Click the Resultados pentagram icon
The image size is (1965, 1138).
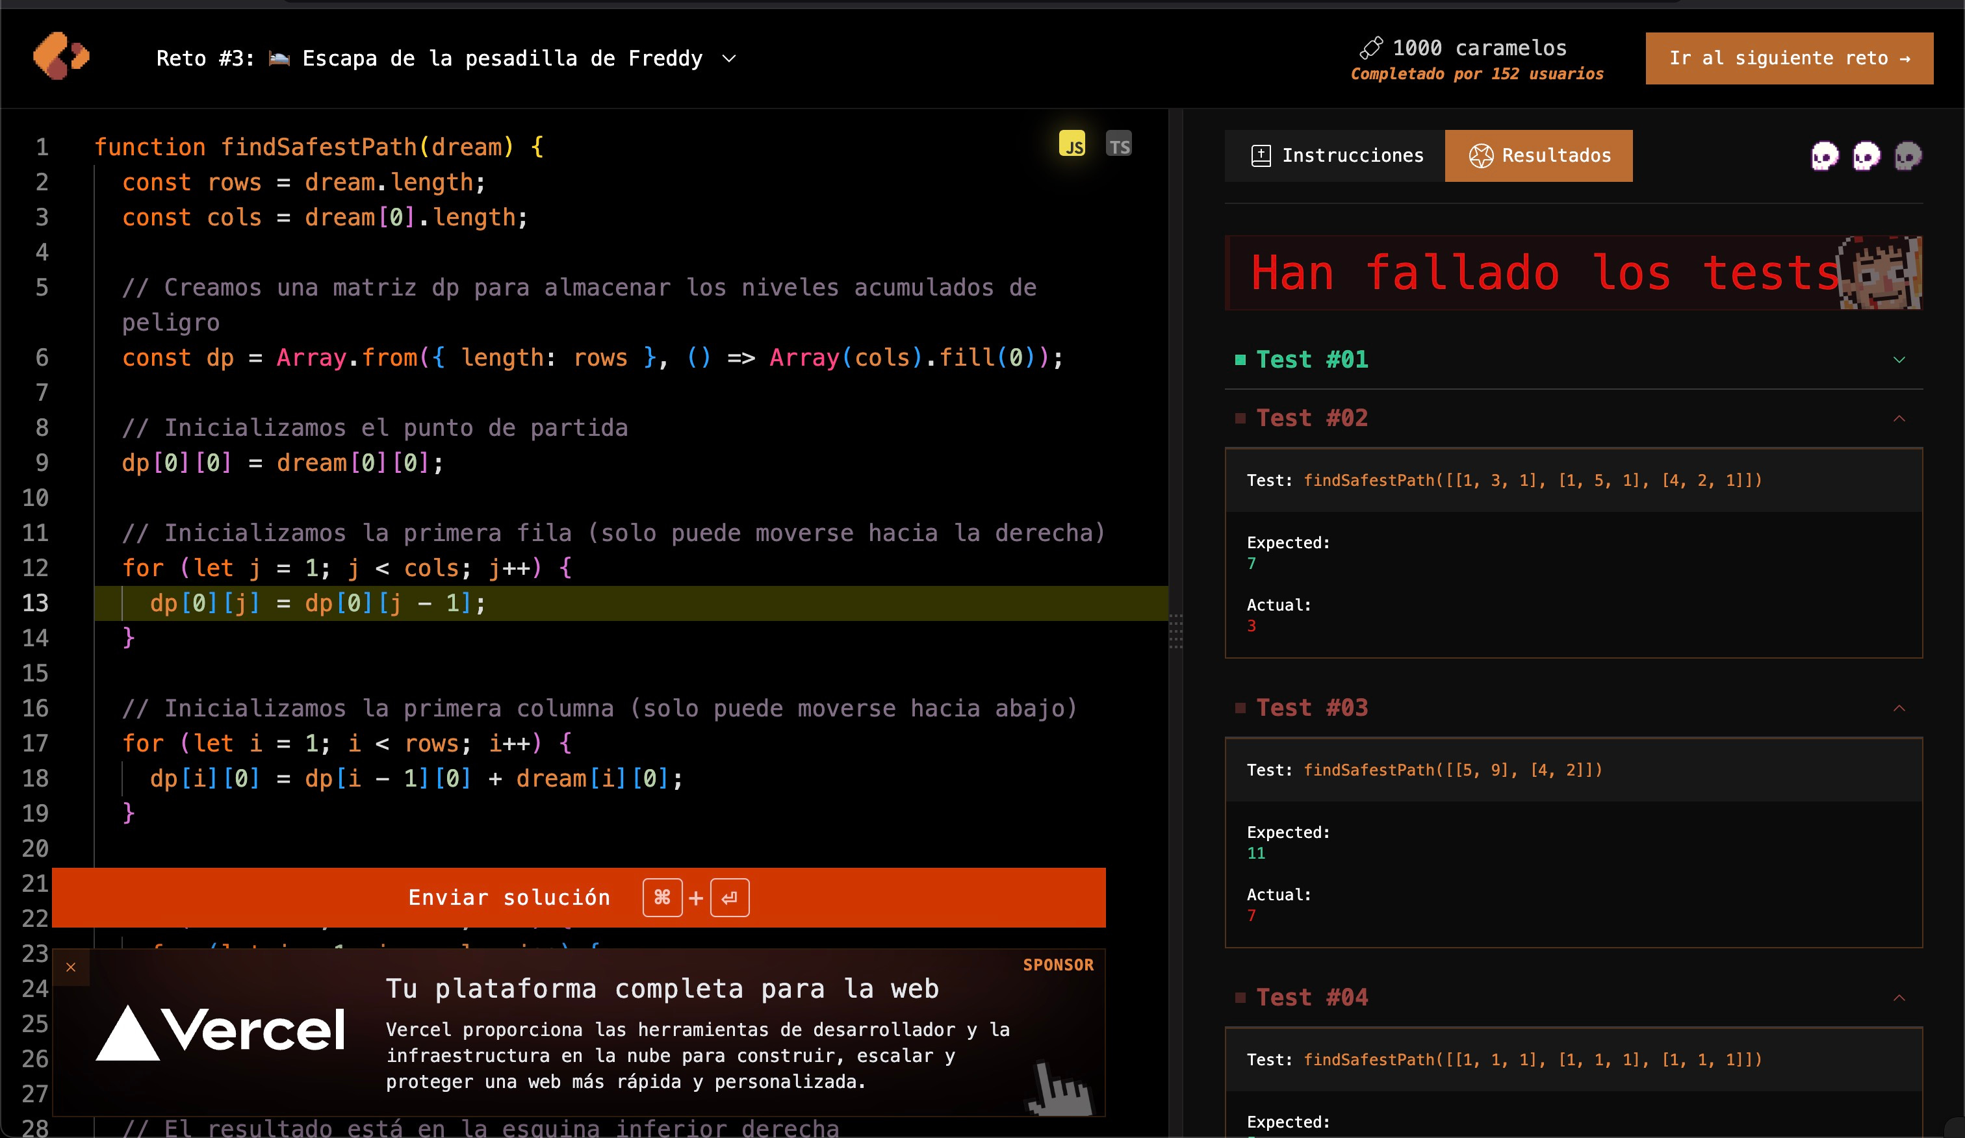pyautogui.click(x=1481, y=155)
